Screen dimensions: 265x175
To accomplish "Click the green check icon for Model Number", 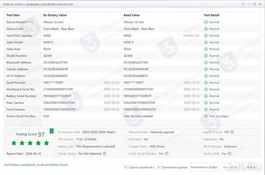I will 206,56.
